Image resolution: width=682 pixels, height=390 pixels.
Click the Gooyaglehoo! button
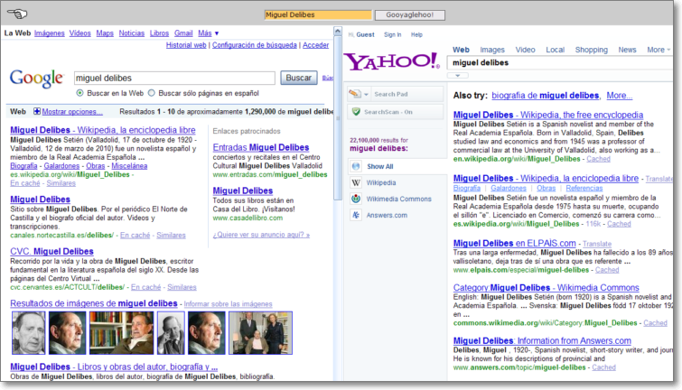point(410,14)
